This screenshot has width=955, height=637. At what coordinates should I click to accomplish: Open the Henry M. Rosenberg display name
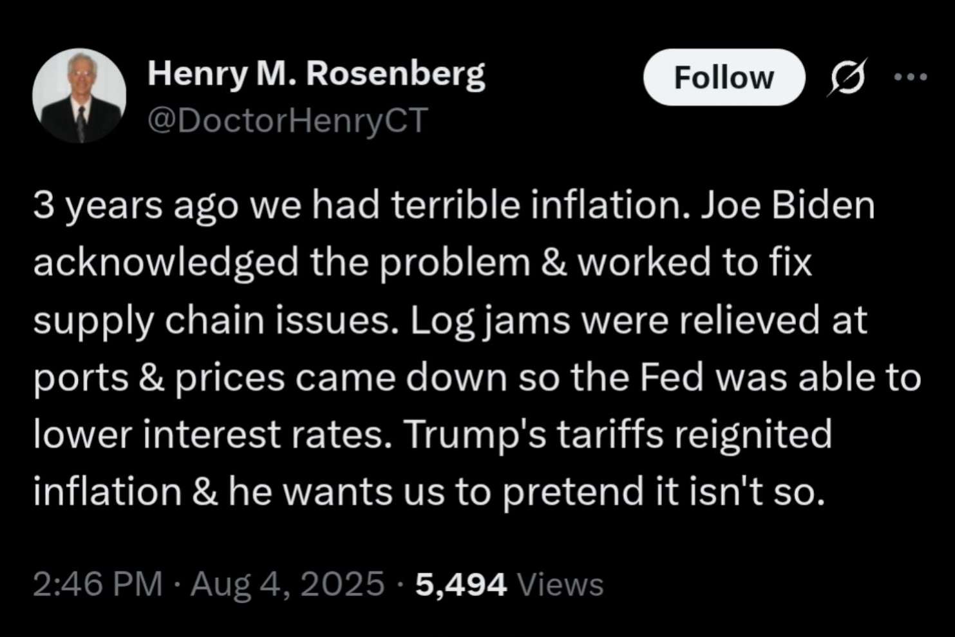point(316,73)
